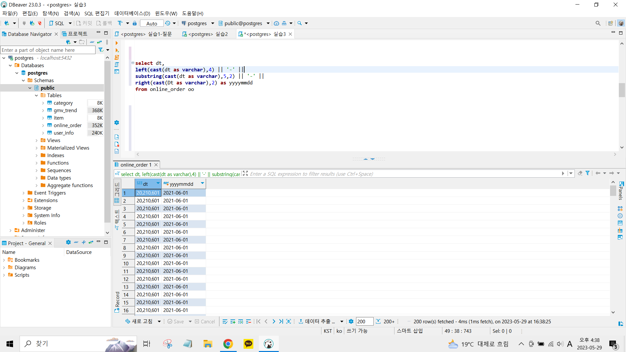The height and width of the screenshot is (352, 626).
Task: Open the Auto commit mode dropdown
Action: 152,23
